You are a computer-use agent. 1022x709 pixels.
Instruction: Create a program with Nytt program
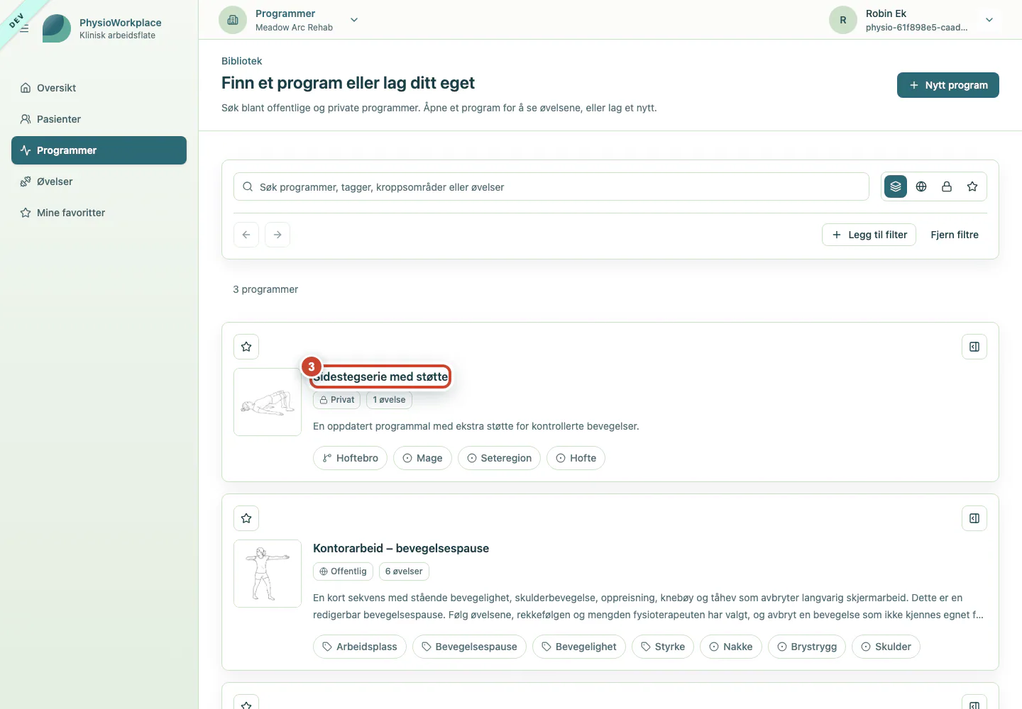[948, 85]
